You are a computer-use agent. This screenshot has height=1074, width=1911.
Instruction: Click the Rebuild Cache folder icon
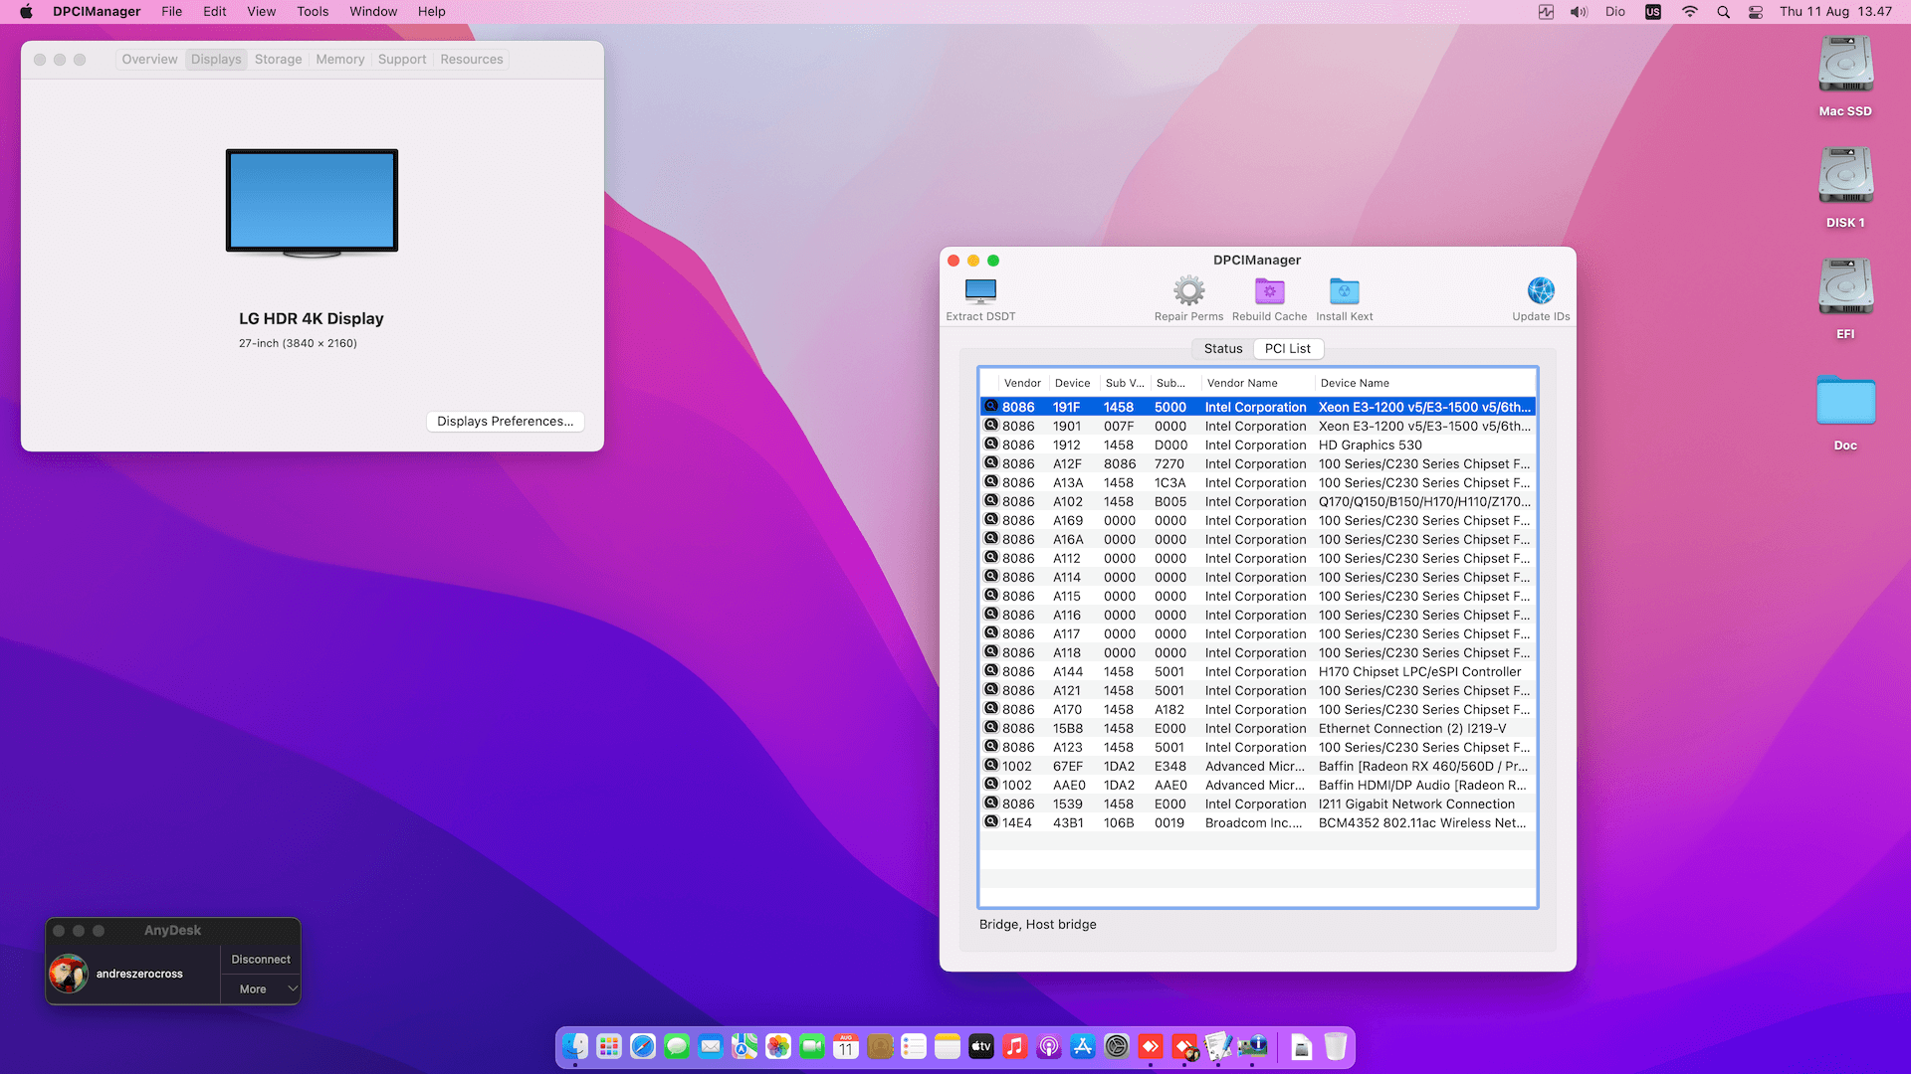[1269, 290]
